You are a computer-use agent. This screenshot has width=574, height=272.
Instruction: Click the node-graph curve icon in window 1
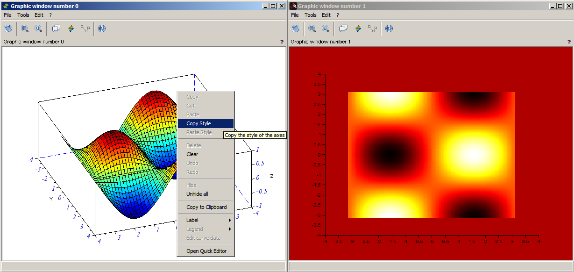(372, 29)
